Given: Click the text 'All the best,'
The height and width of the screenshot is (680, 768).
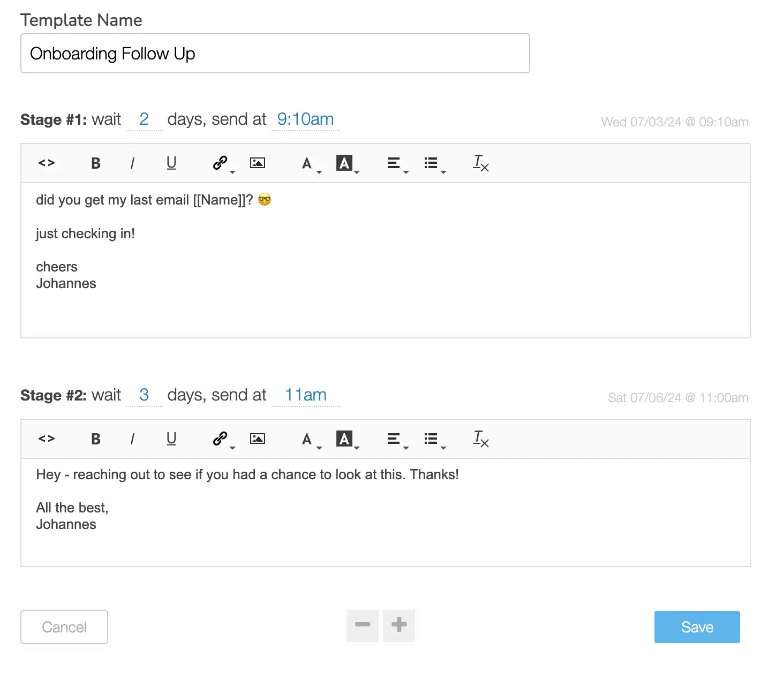Looking at the screenshot, I should [x=72, y=508].
